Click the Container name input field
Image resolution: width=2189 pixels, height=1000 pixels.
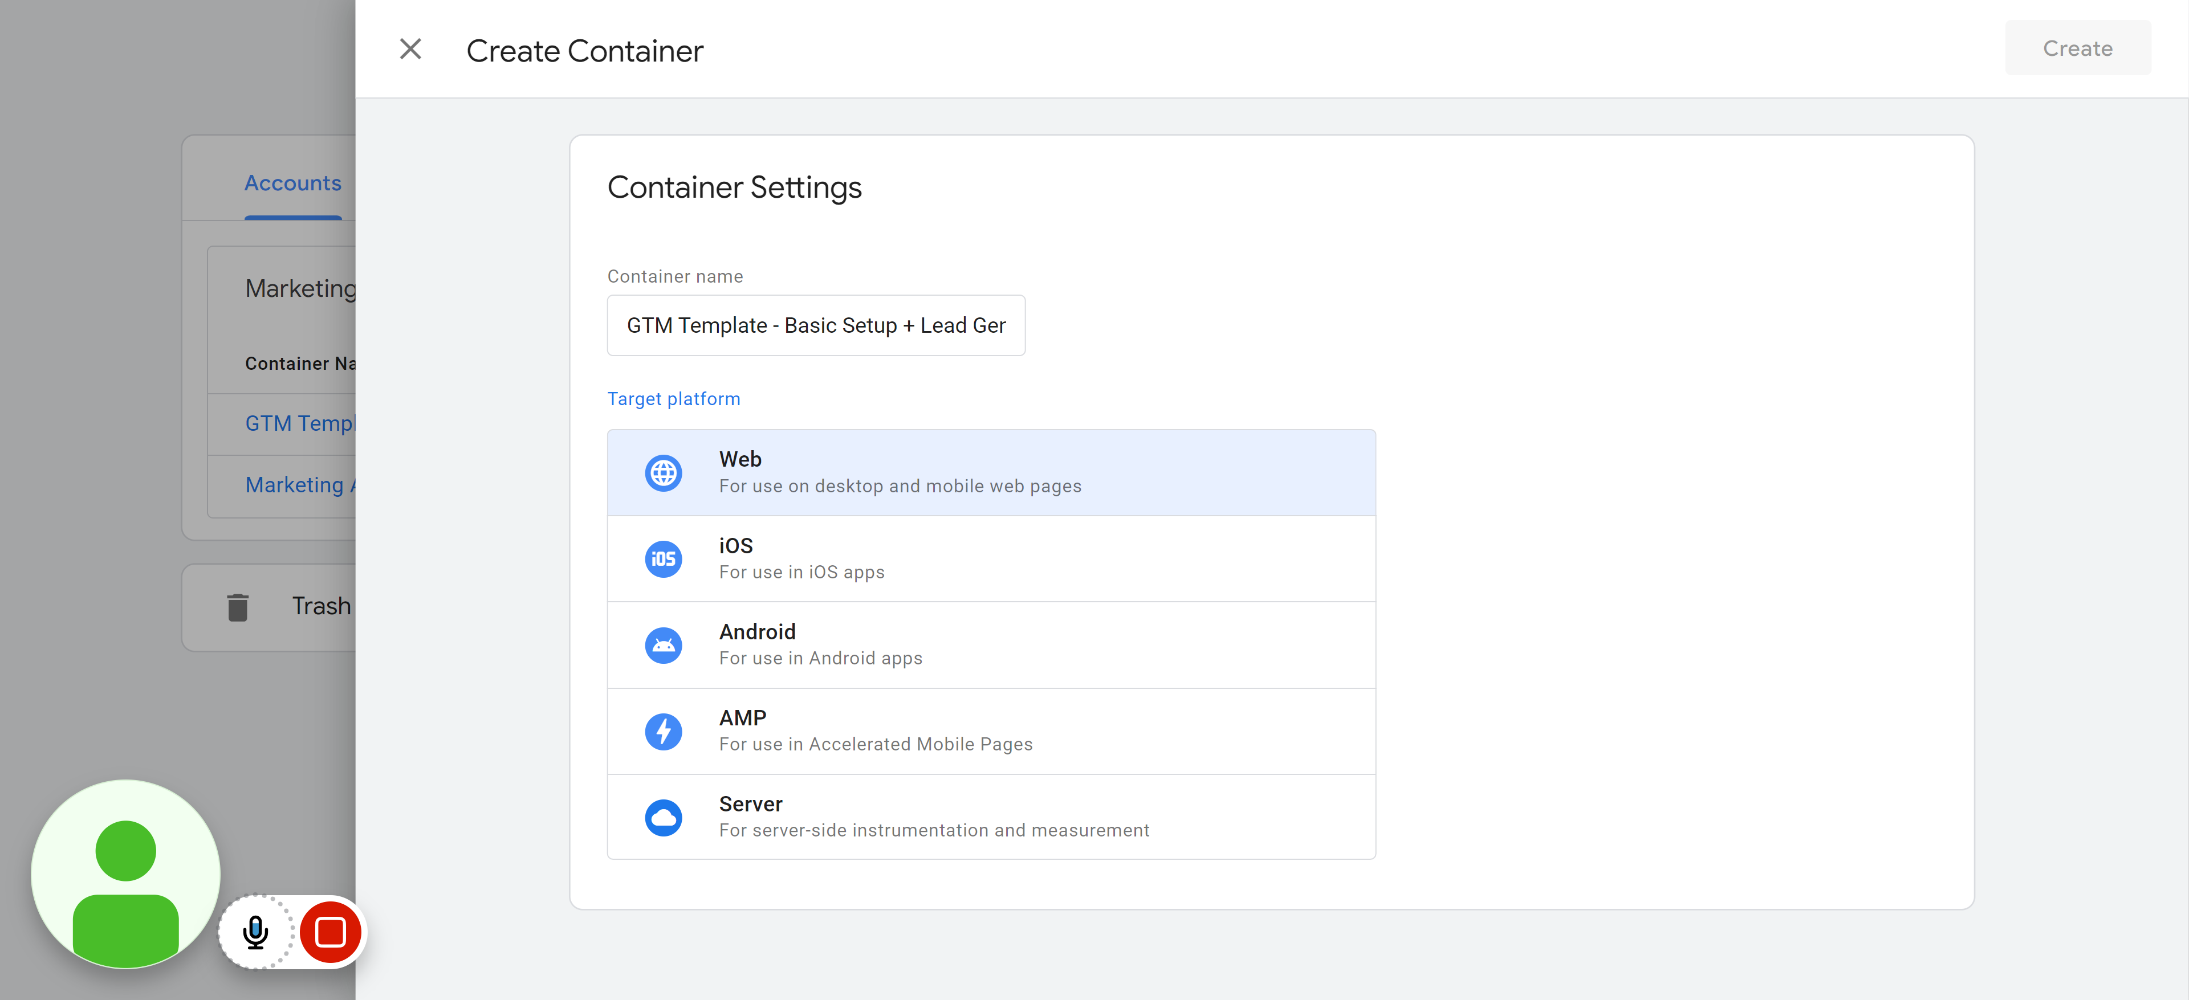(816, 325)
